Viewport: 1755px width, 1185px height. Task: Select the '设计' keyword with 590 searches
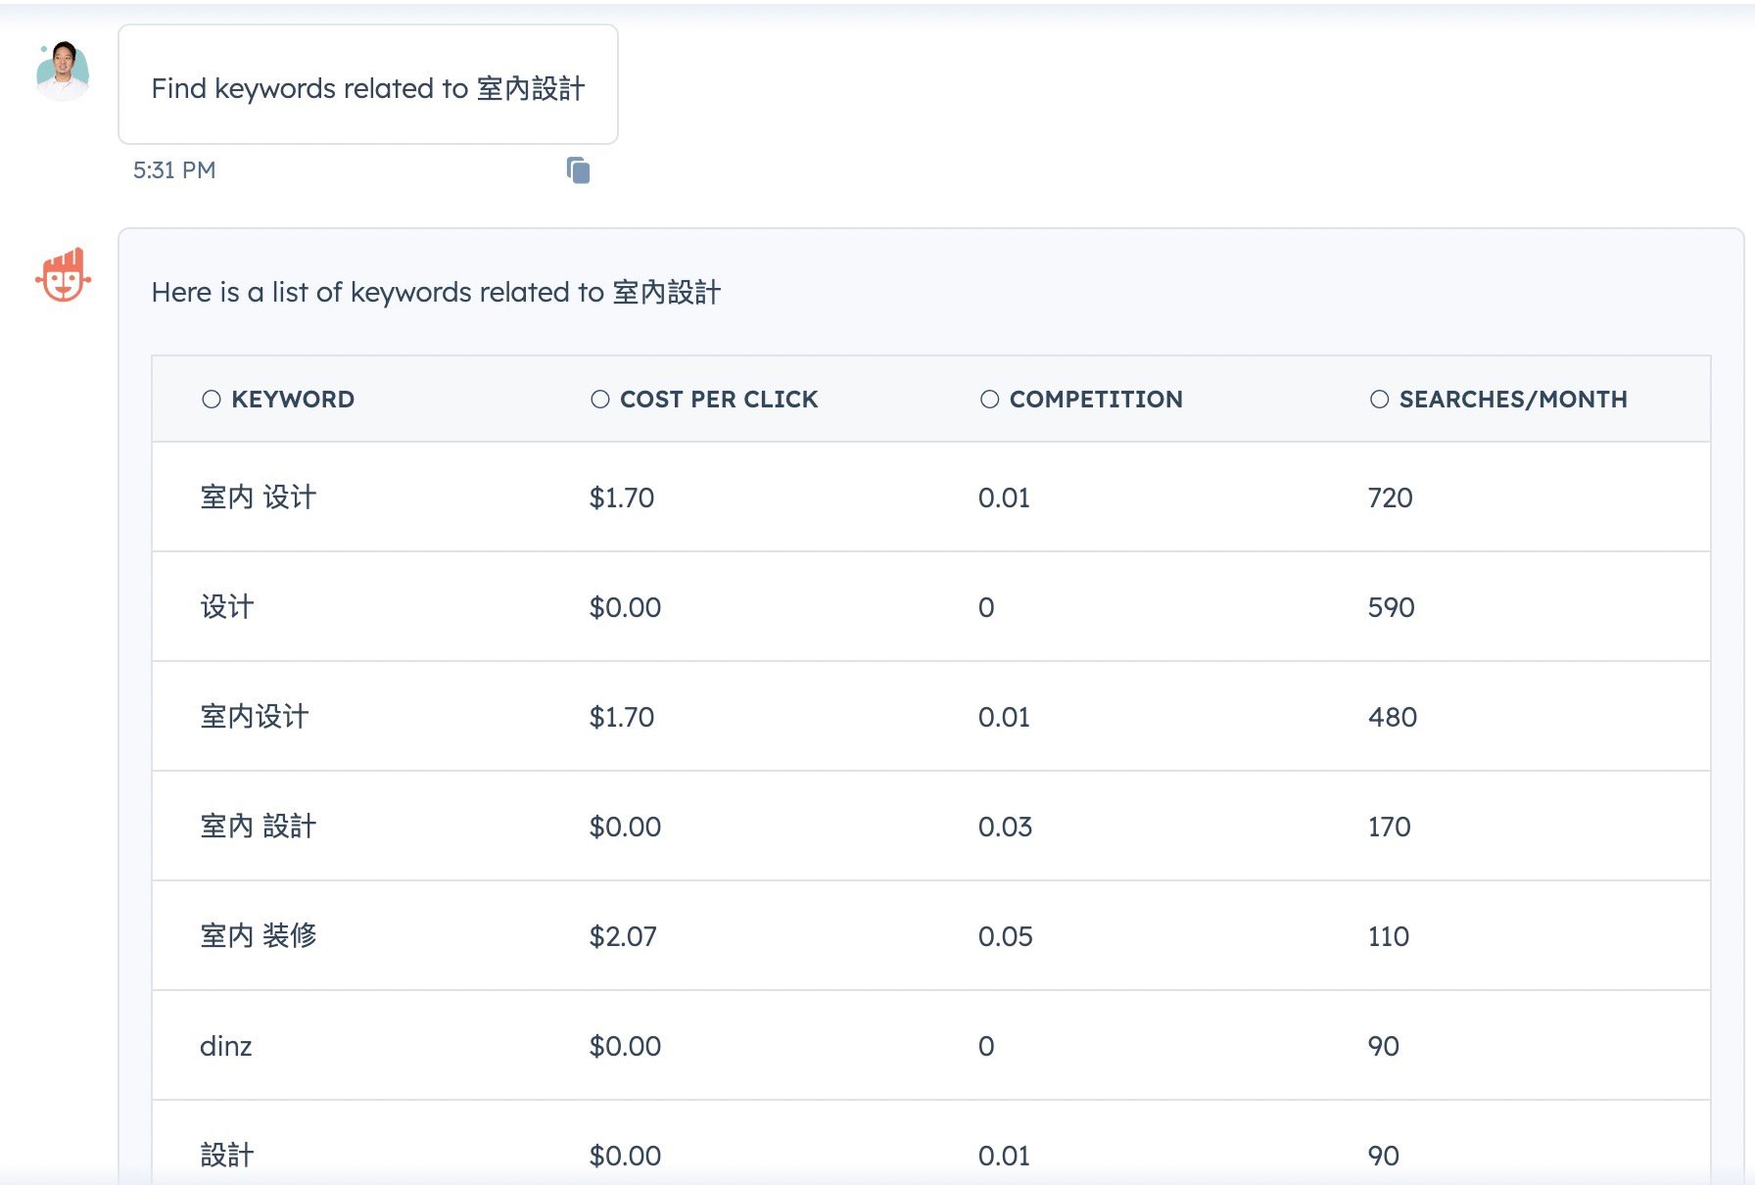click(x=226, y=606)
